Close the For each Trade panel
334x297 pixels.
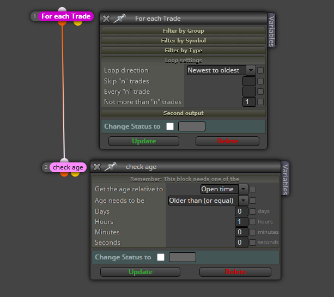[106, 19]
